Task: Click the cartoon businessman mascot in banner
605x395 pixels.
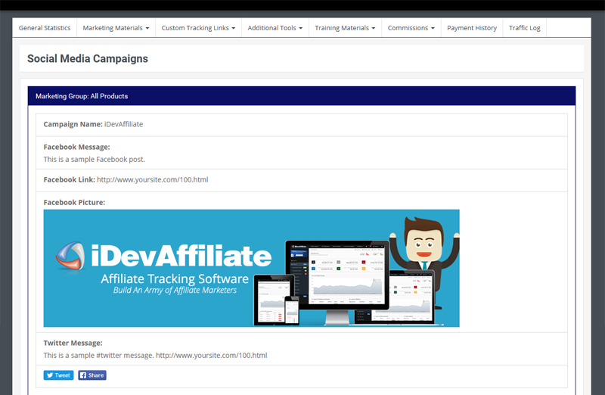Action: point(424,257)
